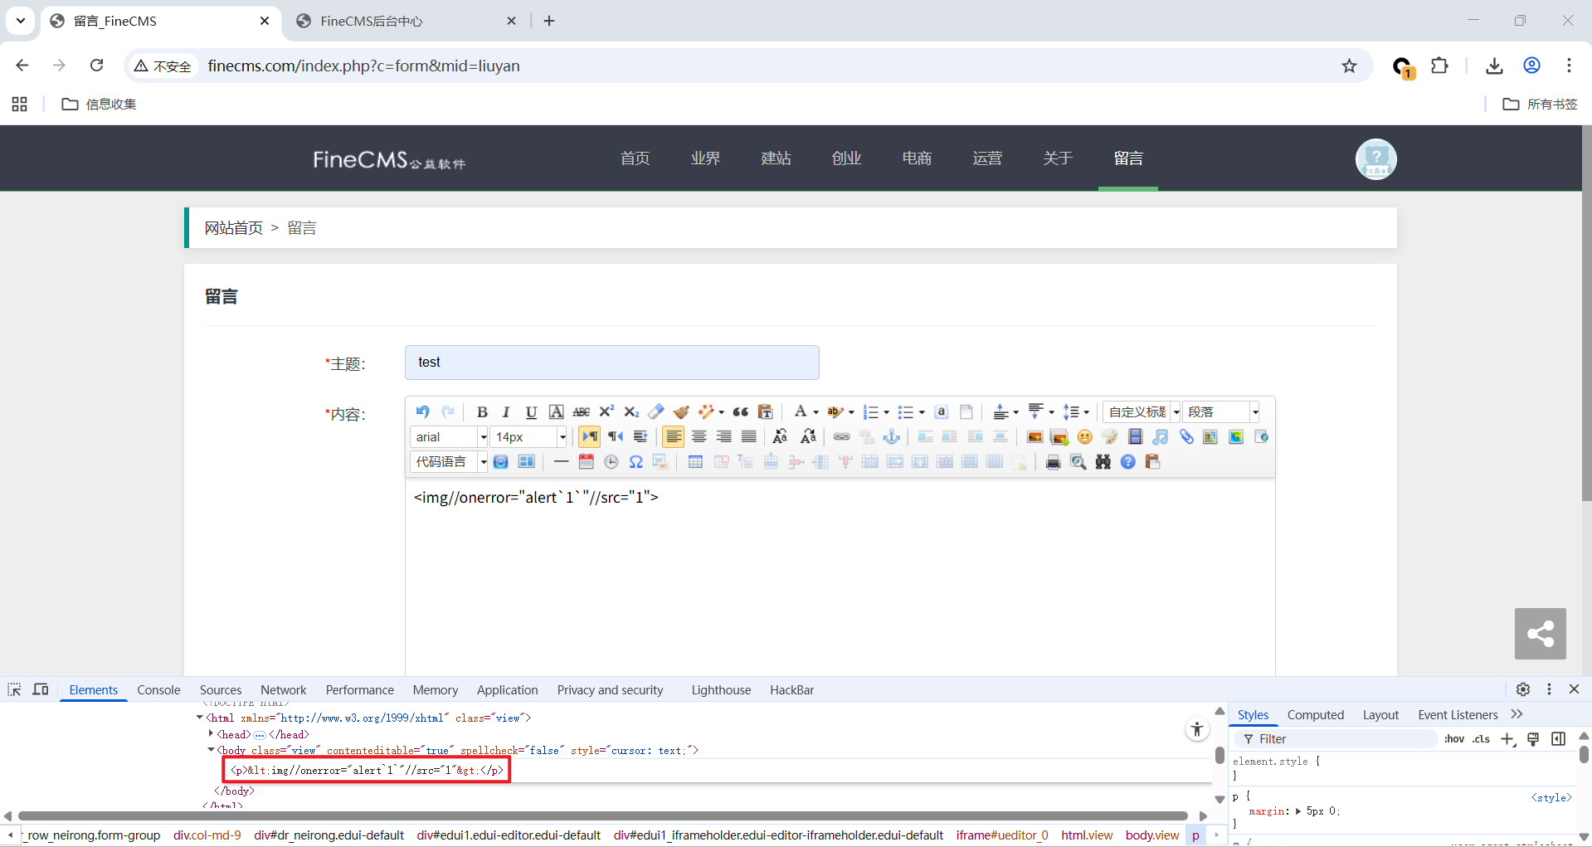Insert a horizontal rule

tap(562, 462)
